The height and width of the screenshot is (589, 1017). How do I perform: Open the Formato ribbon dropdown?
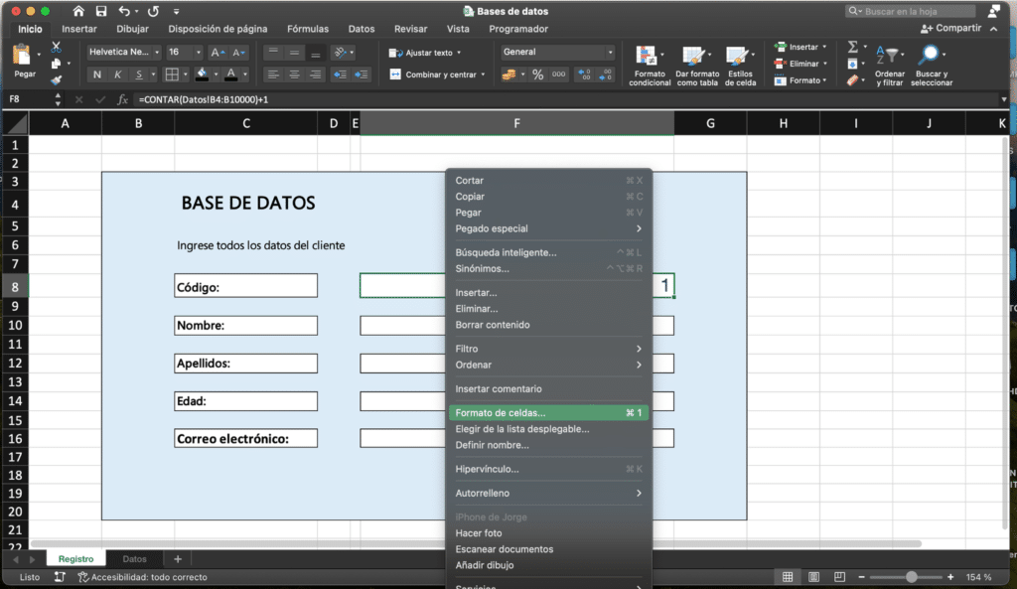tap(801, 80)
